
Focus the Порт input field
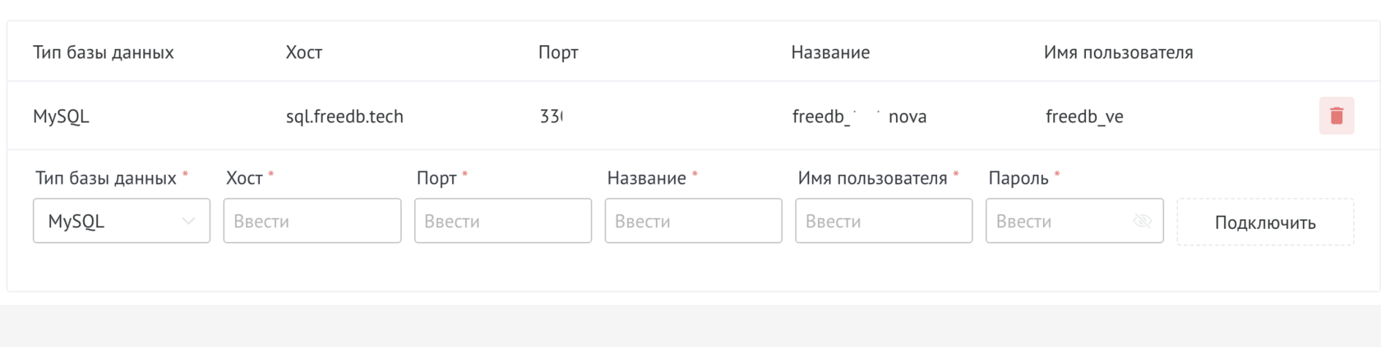tap(502, 221)
